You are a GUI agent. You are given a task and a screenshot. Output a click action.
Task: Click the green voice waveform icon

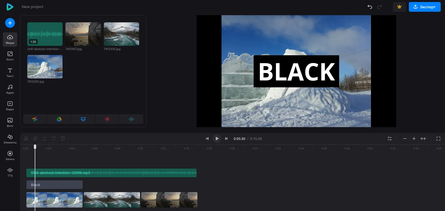tap(131, 119)
